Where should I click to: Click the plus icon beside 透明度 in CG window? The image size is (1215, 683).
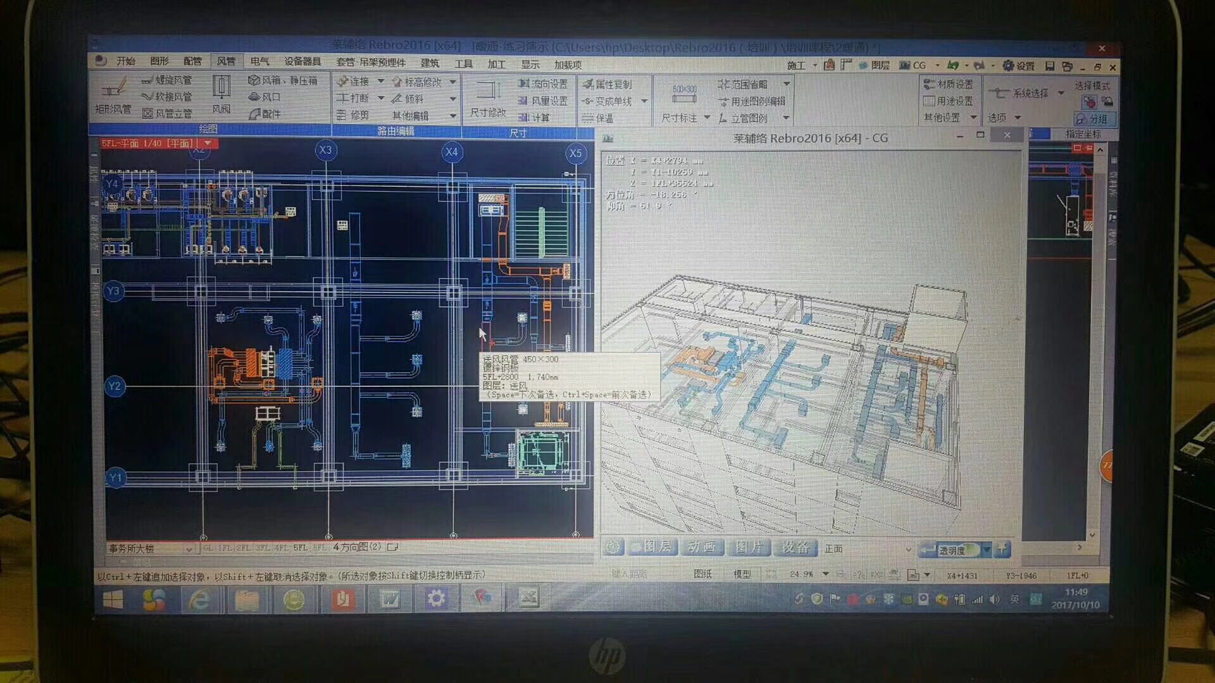point(1002,549)
